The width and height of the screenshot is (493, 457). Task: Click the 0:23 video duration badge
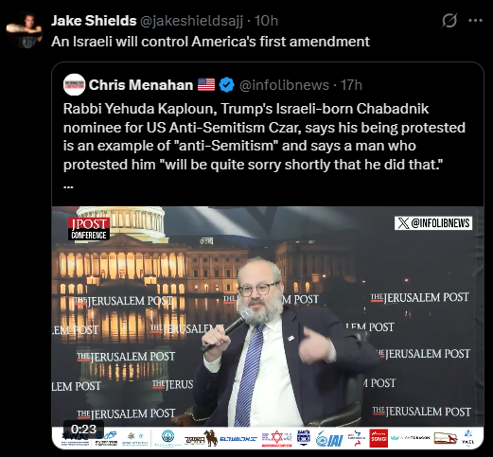[83, 429]
